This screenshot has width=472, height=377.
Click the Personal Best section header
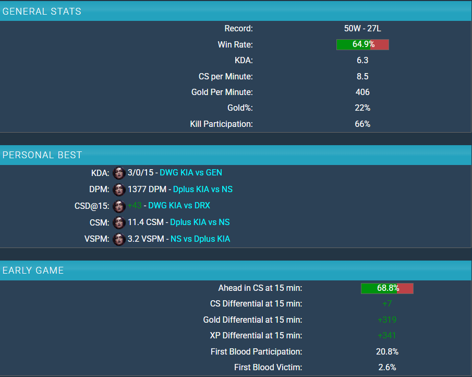42,155
